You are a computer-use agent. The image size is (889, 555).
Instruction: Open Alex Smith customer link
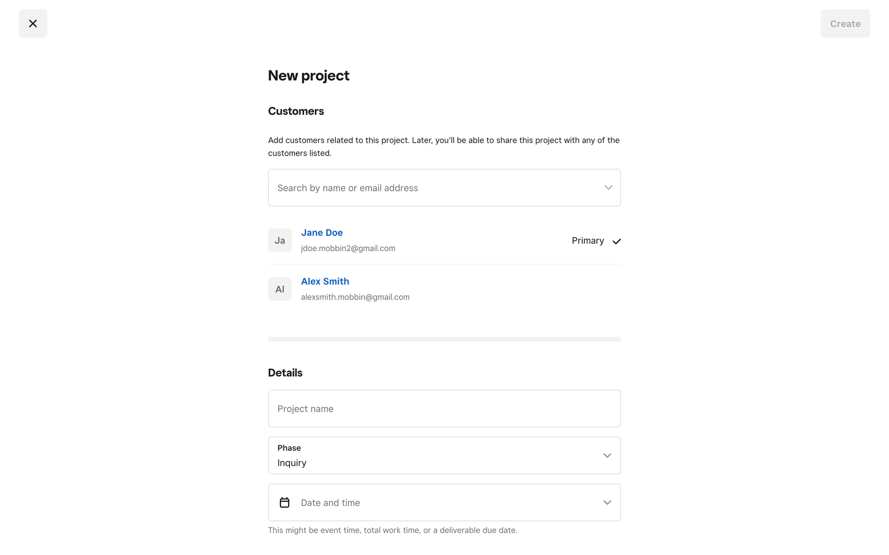point(325,281)
